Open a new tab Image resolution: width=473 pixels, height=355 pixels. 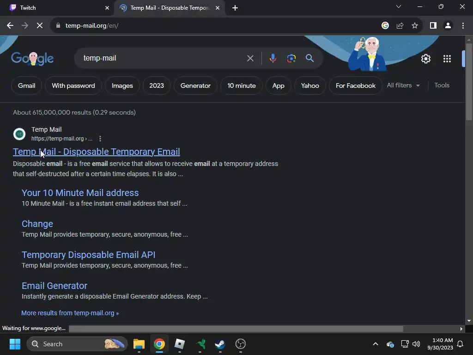[235, 8]
